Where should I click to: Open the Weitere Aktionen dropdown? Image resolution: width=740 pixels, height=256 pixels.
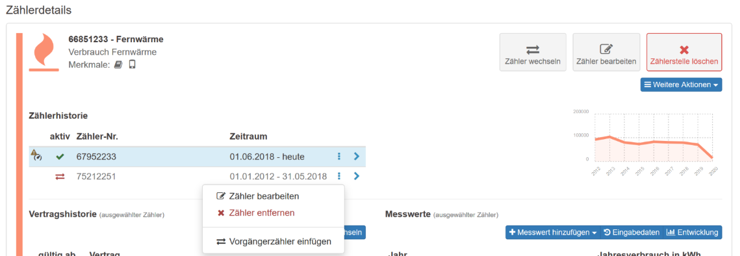(681, 85)
